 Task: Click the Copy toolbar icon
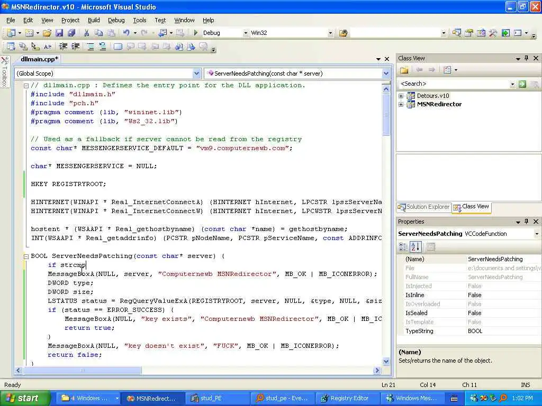[98, 33]
